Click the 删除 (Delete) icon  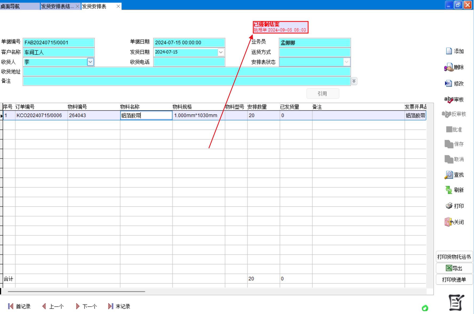click(x=449, y=67)
